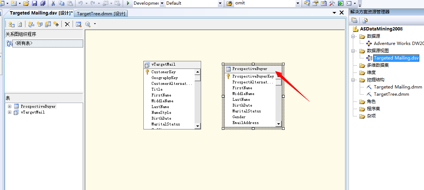Click Add/Remove Objects icon in DSV toolbar
Image resolution: width=424 pixels, height=190 pixels.
click(11, 24)
